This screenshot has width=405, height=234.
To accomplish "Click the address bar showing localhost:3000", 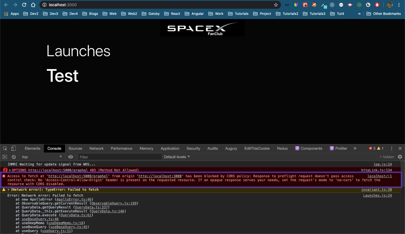I will tap(160, 5).
